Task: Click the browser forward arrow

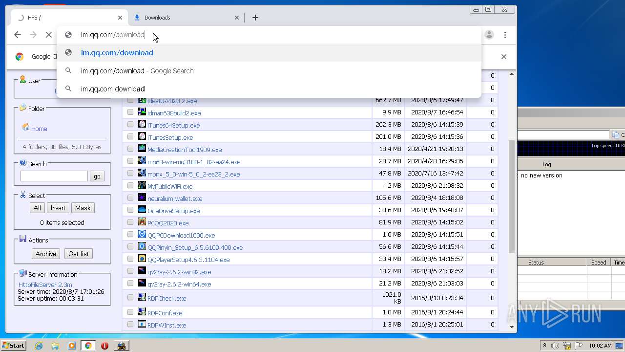Action: point(33,35)
